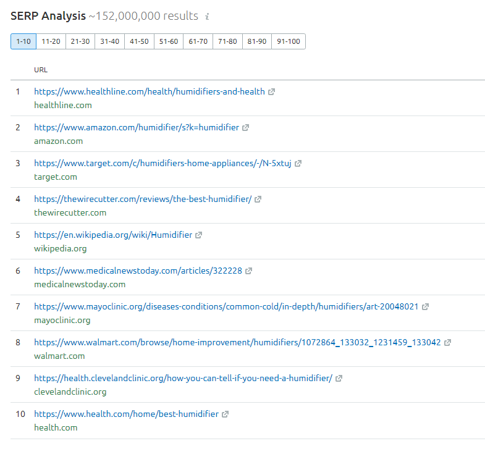Screen dimensions: 485x454
Task: Open external link icon for health.com URL
Action: 225,414
